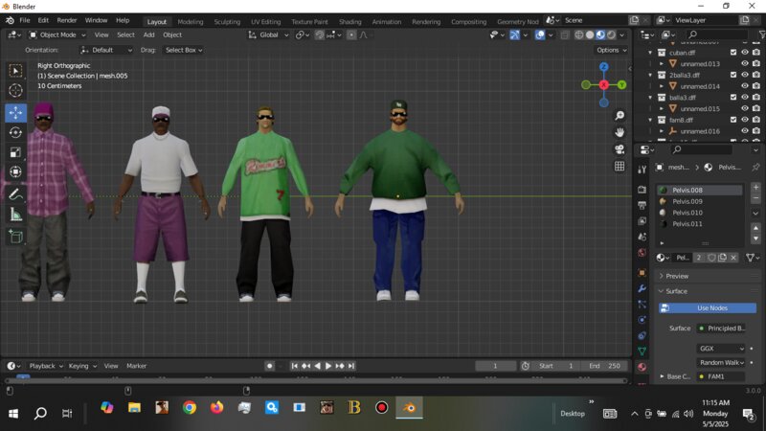
Task: Click the Principled BSDF surface button
Action: coord(721,328)
